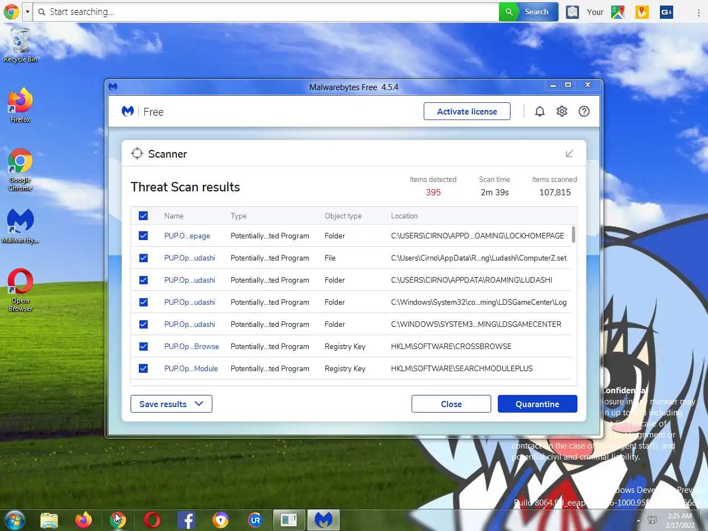Select the Firefox desktop shortcut
Viewport: 708px width, 531px height.
point(20,105)
